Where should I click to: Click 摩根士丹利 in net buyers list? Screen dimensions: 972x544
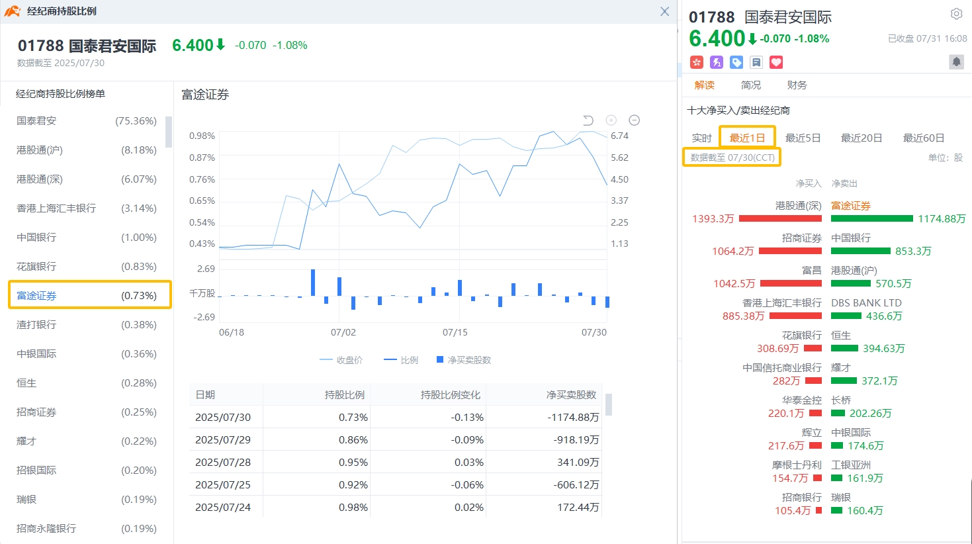[797, 465]
